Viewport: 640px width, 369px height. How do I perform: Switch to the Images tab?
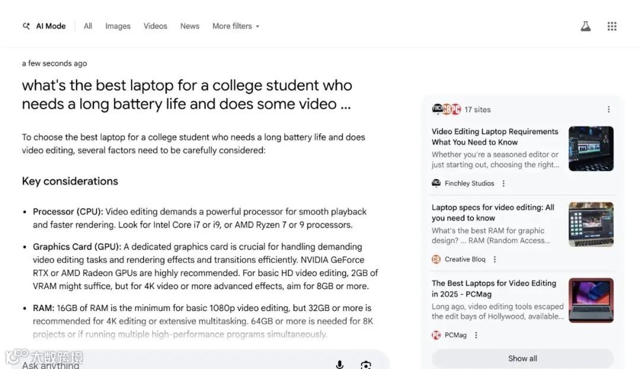(x=118, y=26)
